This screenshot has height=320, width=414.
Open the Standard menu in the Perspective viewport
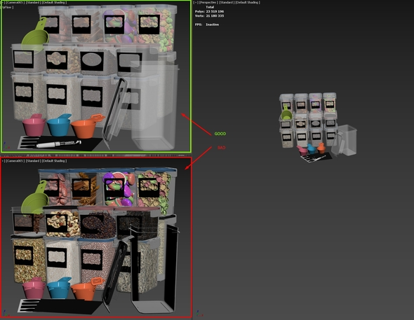pos(226,2)
